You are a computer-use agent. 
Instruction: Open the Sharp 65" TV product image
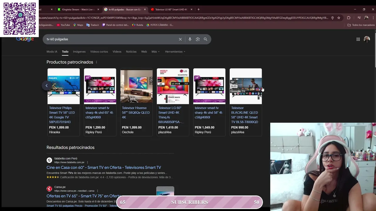100,86
